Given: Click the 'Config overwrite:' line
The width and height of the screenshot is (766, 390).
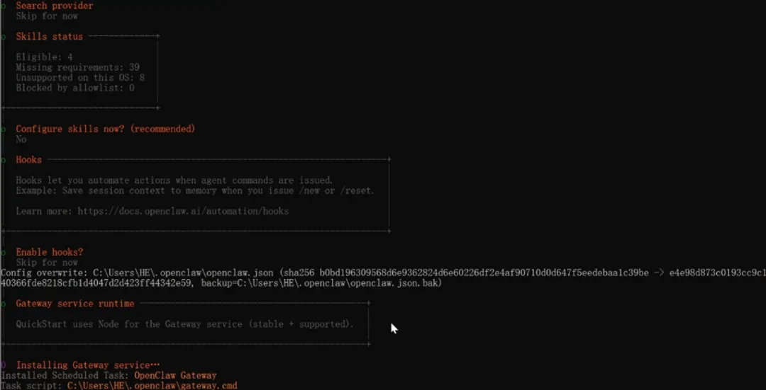Looking at the screenshot, I should tap(383, 273).
